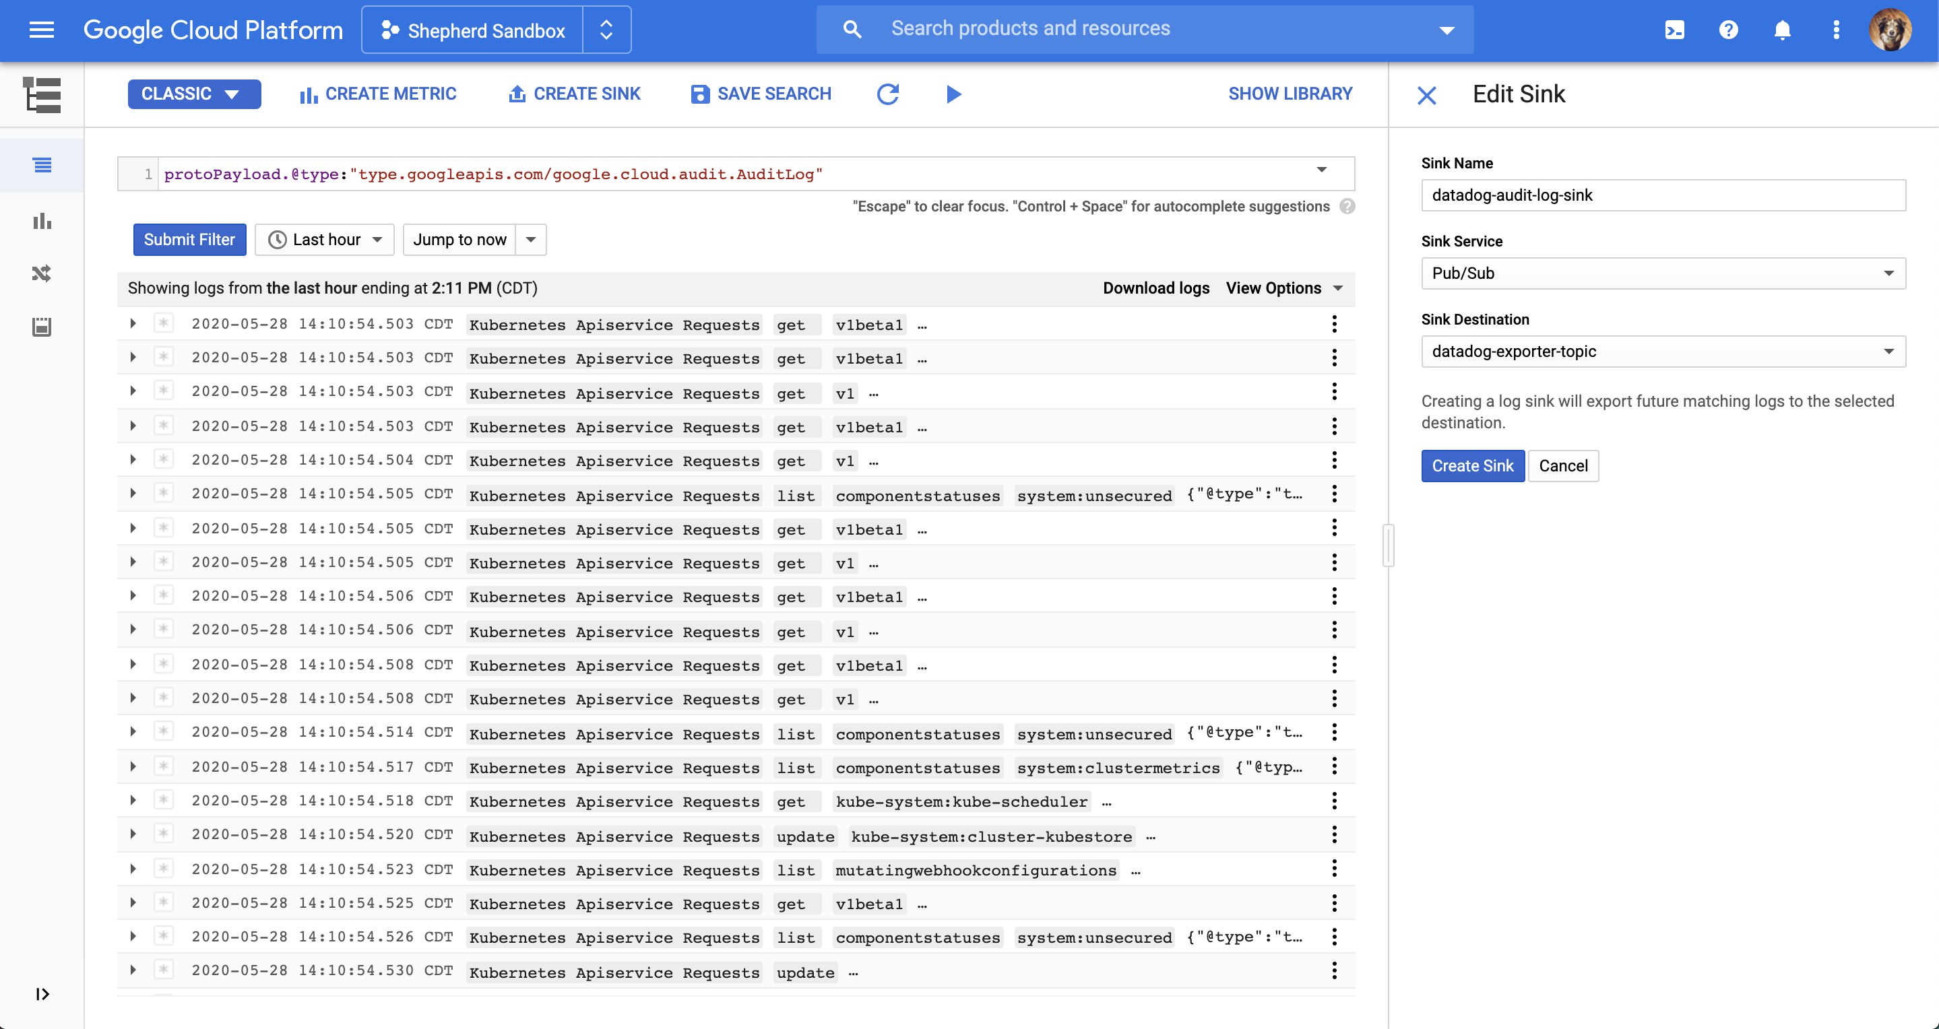Open the Sink Service Pub/Sub dropdown
Screen dimensions: 1939x1029
point(1663,273)
